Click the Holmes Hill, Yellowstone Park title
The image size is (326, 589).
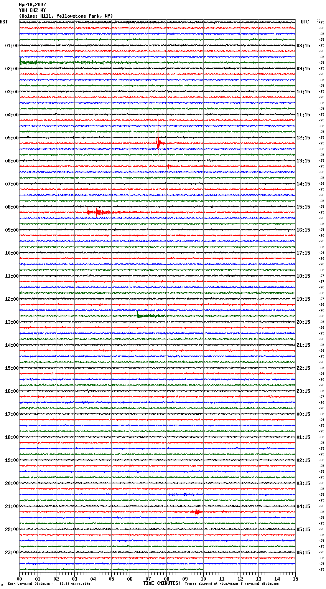(x=66, y=16)
